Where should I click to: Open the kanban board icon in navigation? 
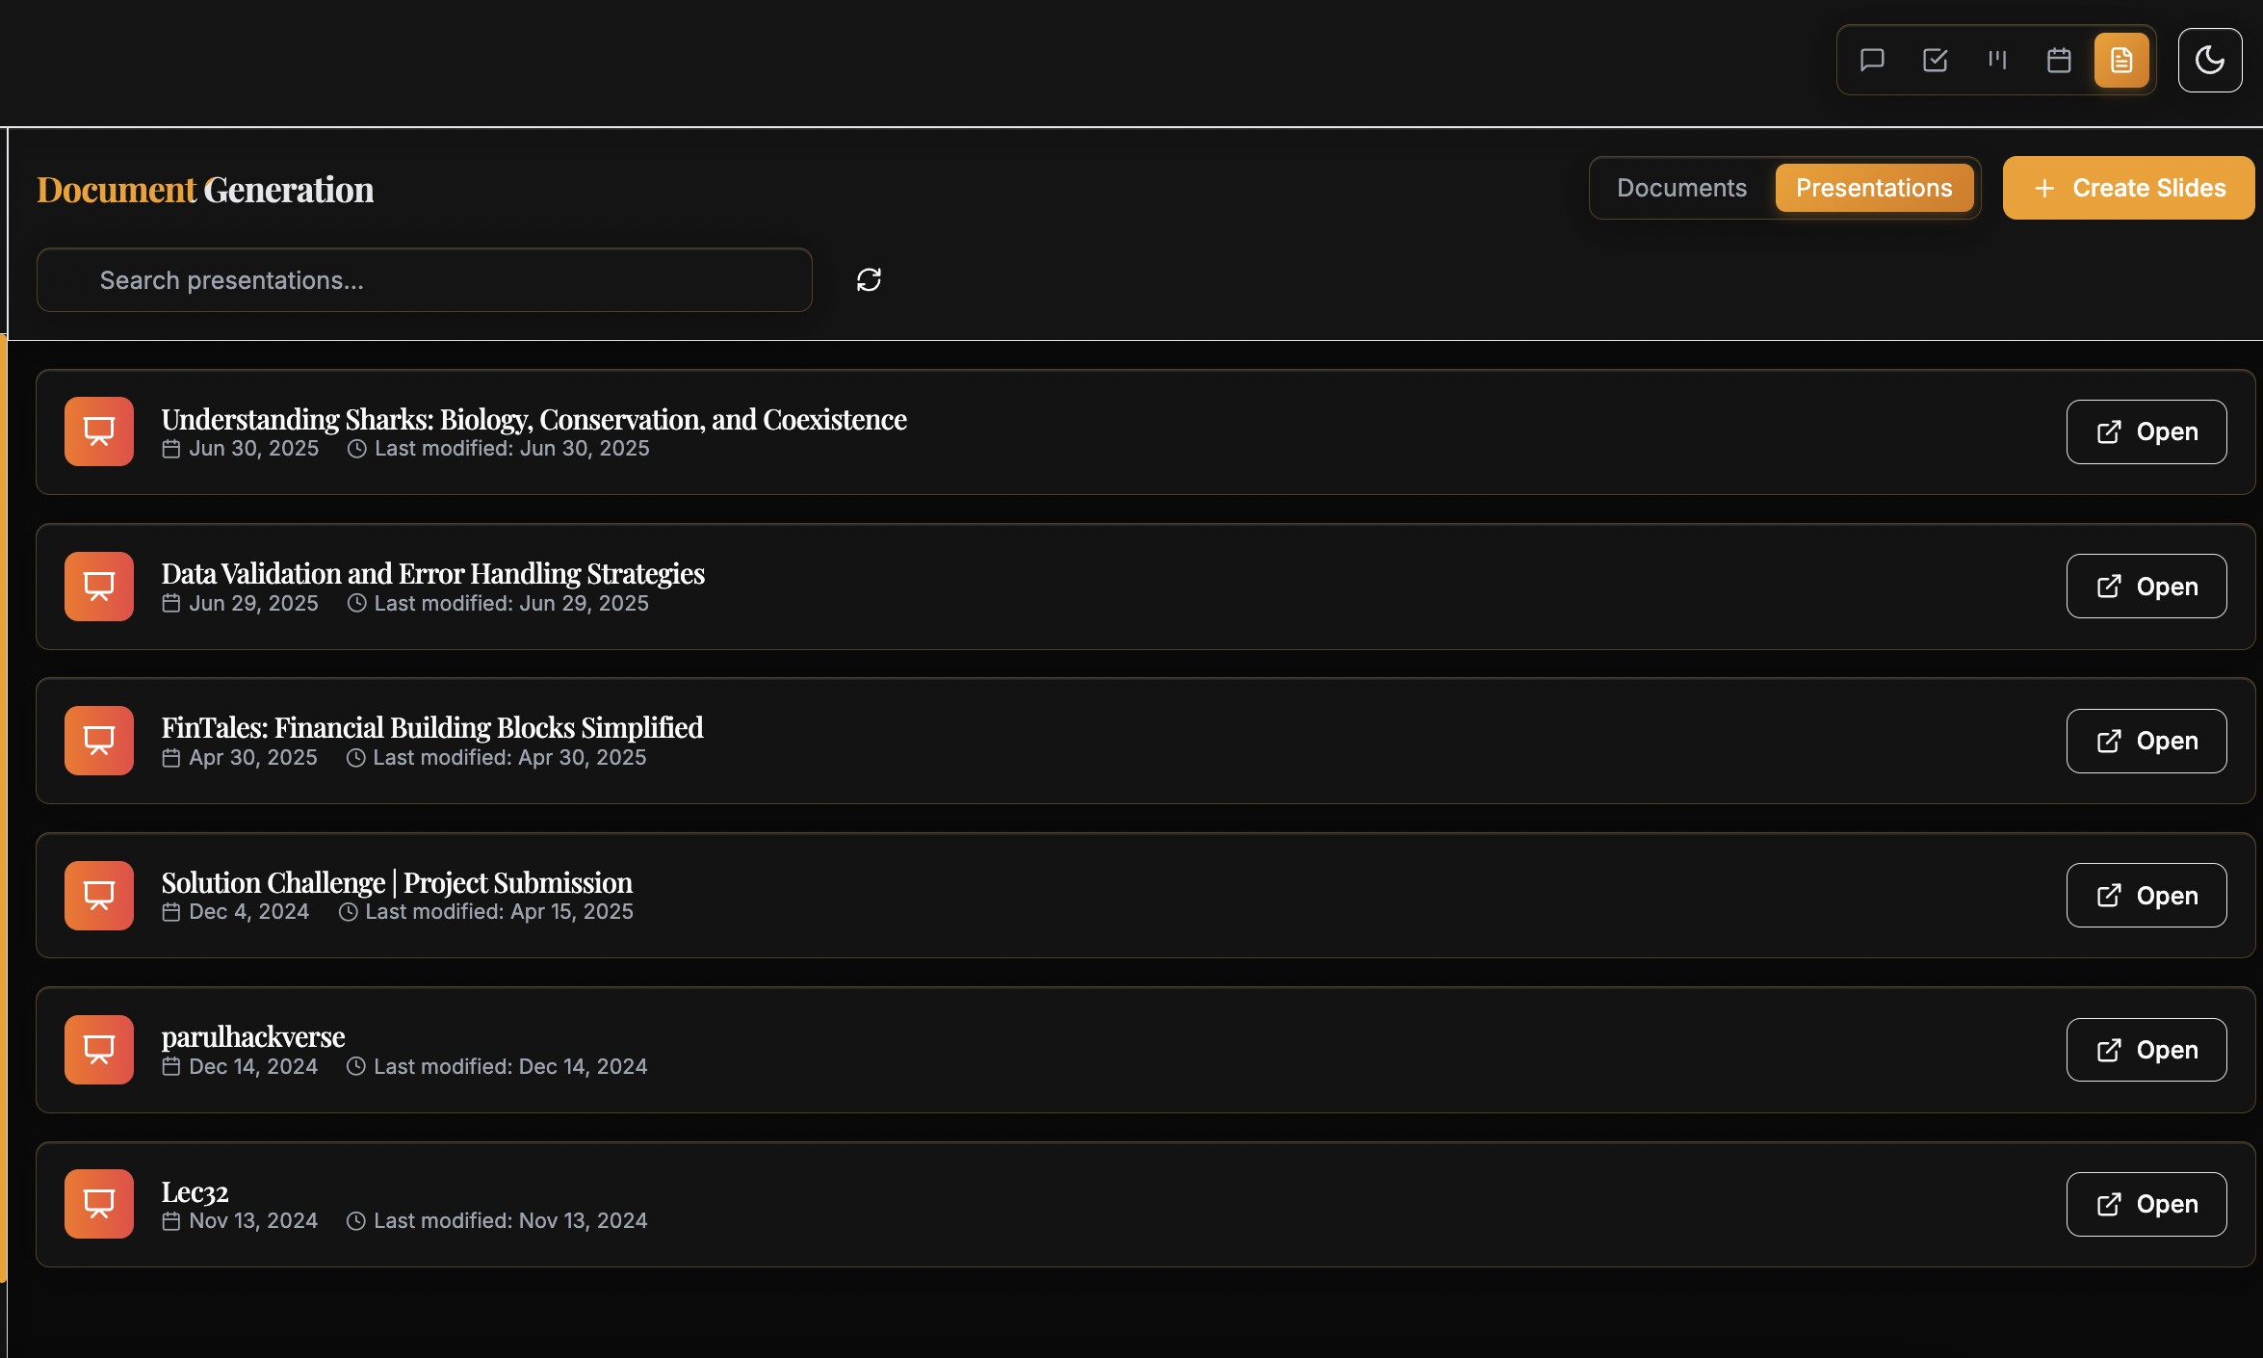(1997, 61)
